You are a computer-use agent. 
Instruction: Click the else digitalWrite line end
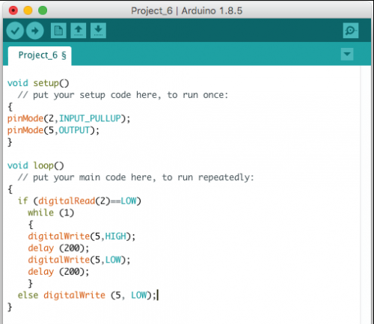[x=157, y=296]
